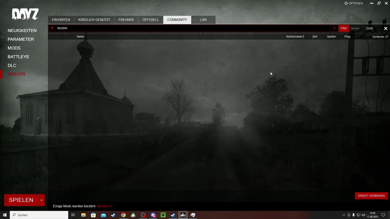This screenshot has height=219, width=390.
Task: Click the taskbar Suchen search box
Action: [x=39, y=215]
